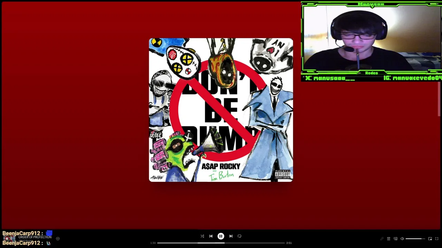Toggle repeat mode

click(239, 236)
